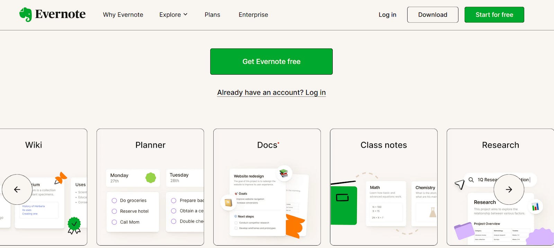Click Already have an account? Log in

[x=271, y=93]
